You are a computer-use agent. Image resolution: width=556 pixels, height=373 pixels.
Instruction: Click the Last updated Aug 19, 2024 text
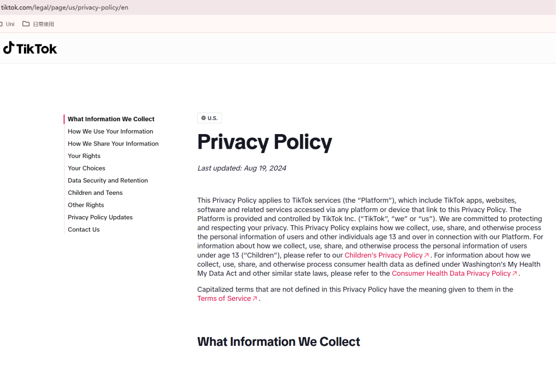pos(242,168)
